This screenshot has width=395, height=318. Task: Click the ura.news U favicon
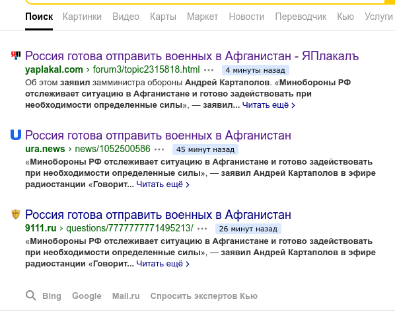coord(16,135)
